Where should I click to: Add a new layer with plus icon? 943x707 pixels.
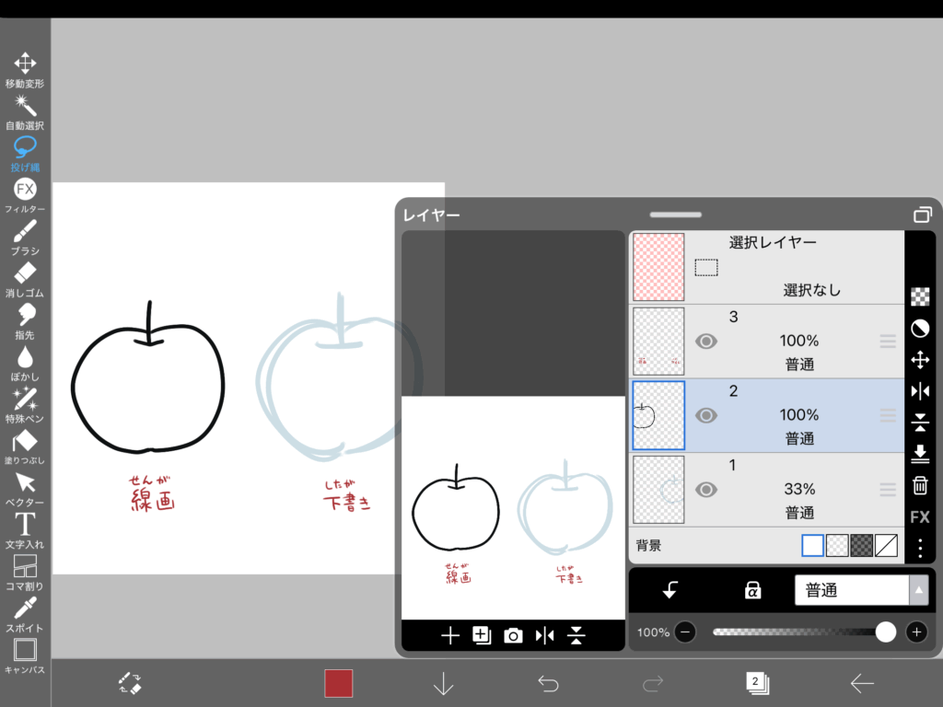450,635
